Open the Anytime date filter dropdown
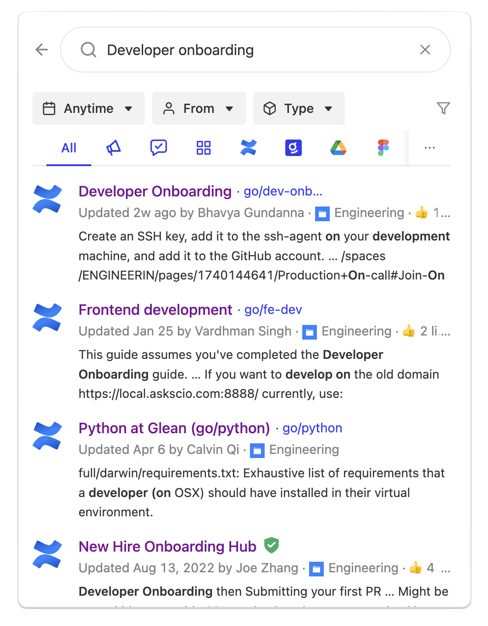 [89, 108]
